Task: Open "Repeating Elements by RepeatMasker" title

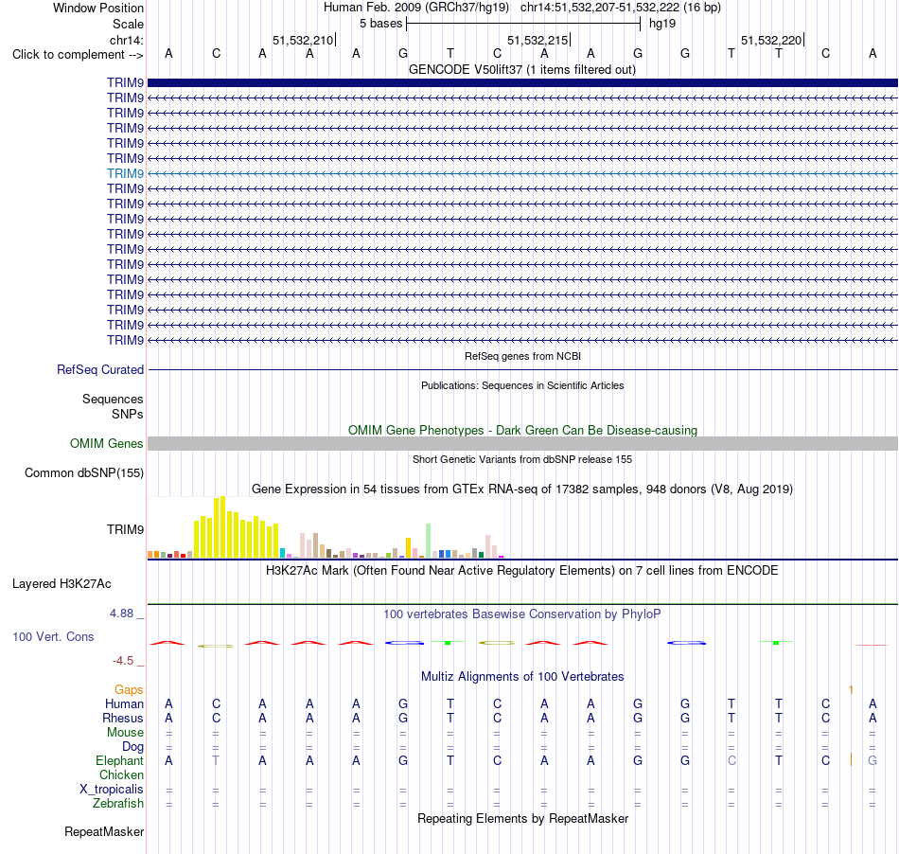Action: pos(522,819)
